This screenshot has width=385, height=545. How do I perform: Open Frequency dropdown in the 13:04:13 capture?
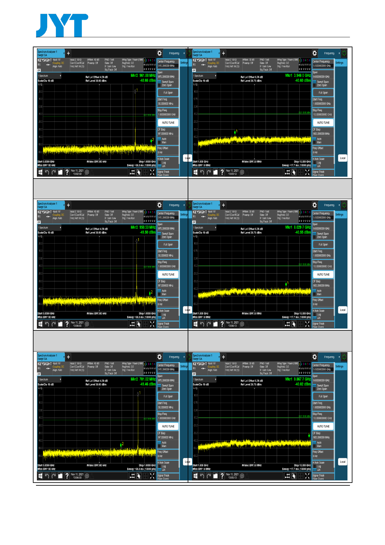coord(329,205)
